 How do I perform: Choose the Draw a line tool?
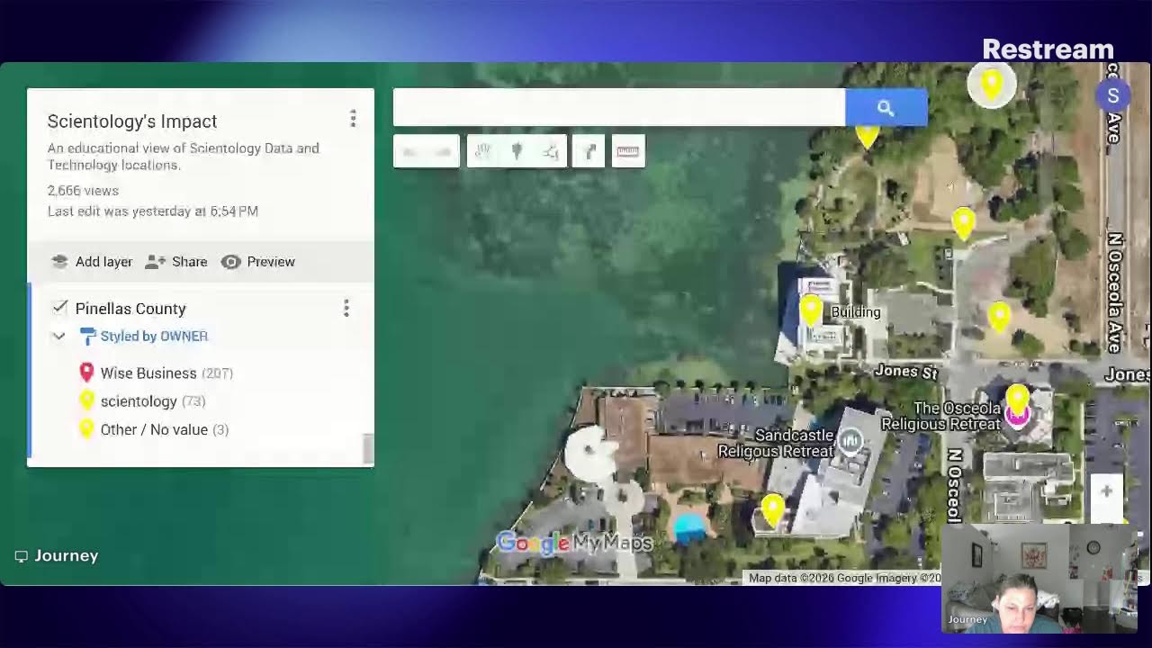point(551,151)
